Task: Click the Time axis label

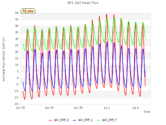Action: click(147, 112)
